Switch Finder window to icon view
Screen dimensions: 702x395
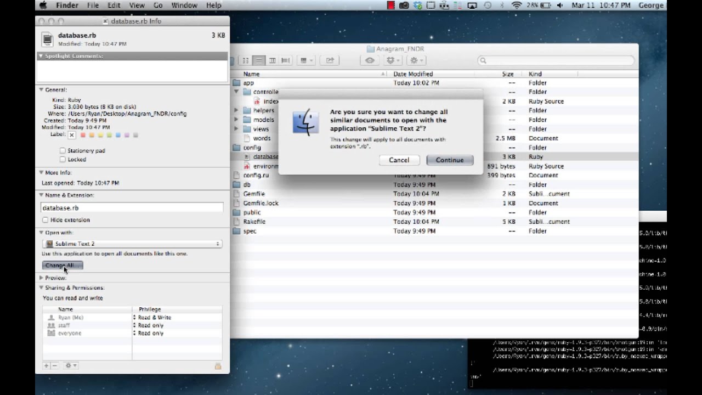[x=246, y=60]
